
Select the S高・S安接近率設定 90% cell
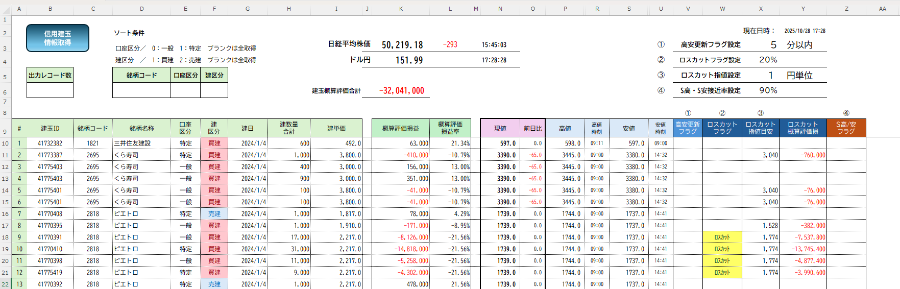768,90
